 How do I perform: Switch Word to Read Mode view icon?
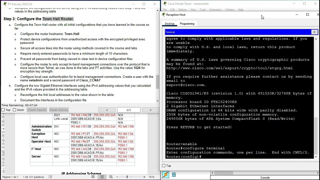[93, 177]
